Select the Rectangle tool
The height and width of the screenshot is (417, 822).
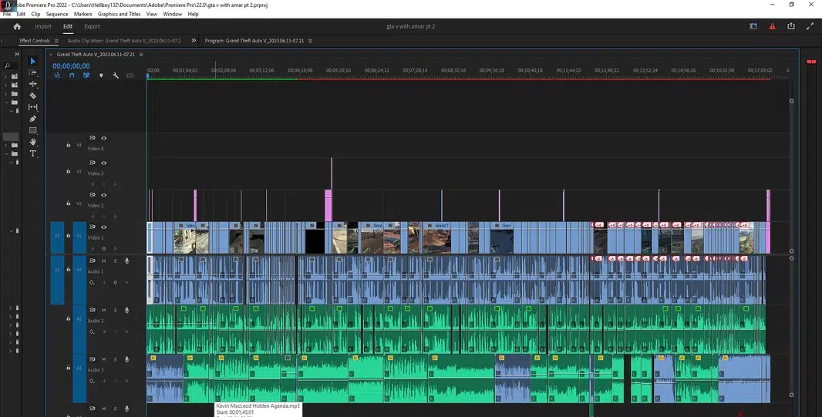(x=32, y=130)
